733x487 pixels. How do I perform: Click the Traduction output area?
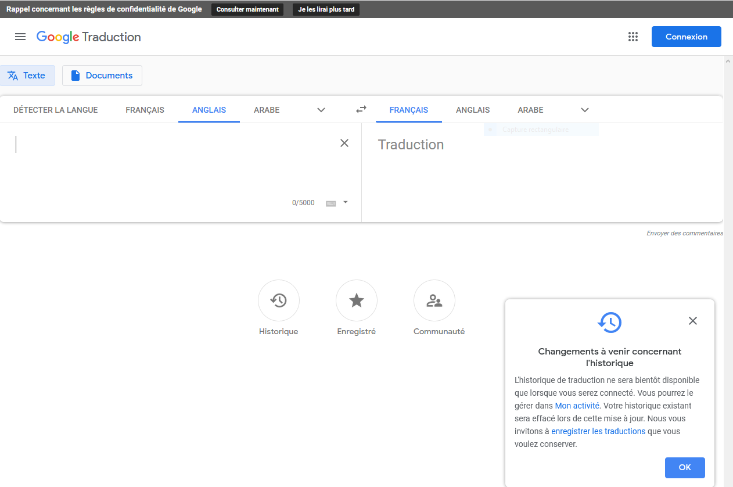(x=542, y=172)
